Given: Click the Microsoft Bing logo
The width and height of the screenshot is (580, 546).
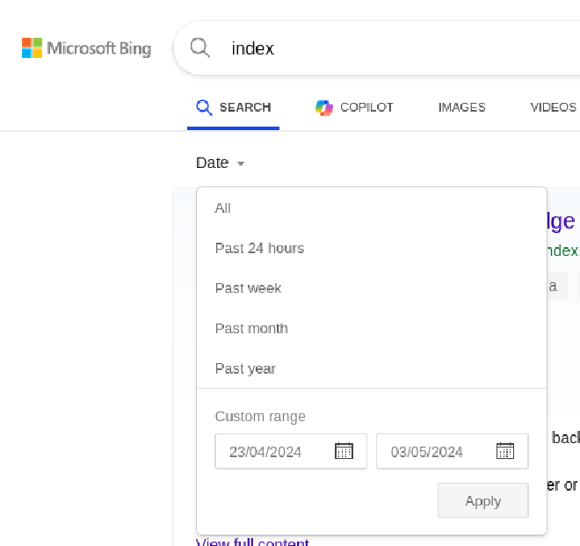Looking at the screenshot, I should click(x=86, y=48).
